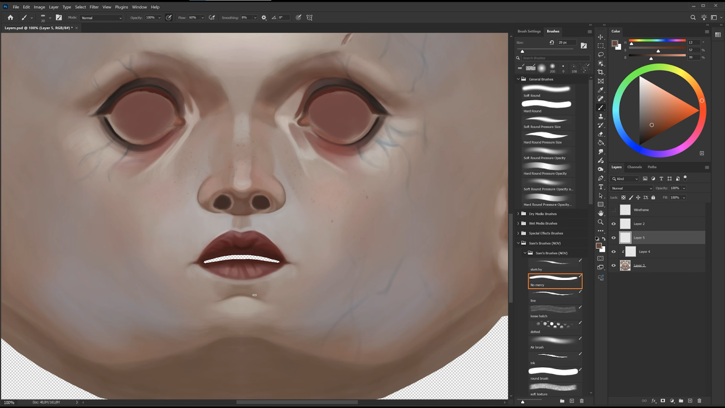
Task: Select the Rectangle shape tool
Action: pos(601,204)
